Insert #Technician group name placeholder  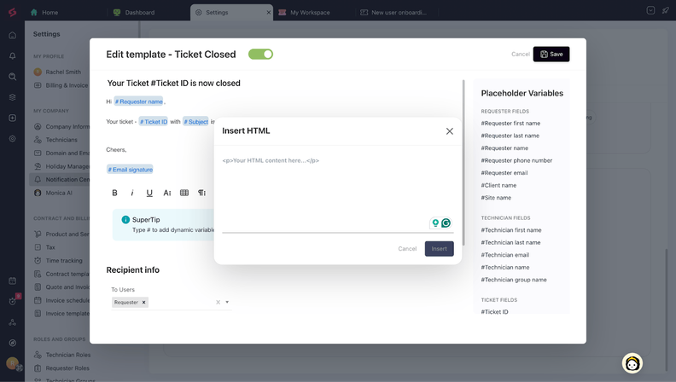click(x=514, y=280)
